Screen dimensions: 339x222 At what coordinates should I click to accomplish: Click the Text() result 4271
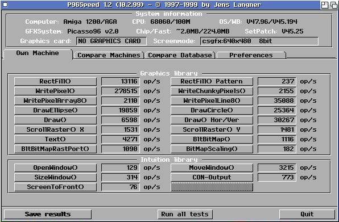point(121,139)
